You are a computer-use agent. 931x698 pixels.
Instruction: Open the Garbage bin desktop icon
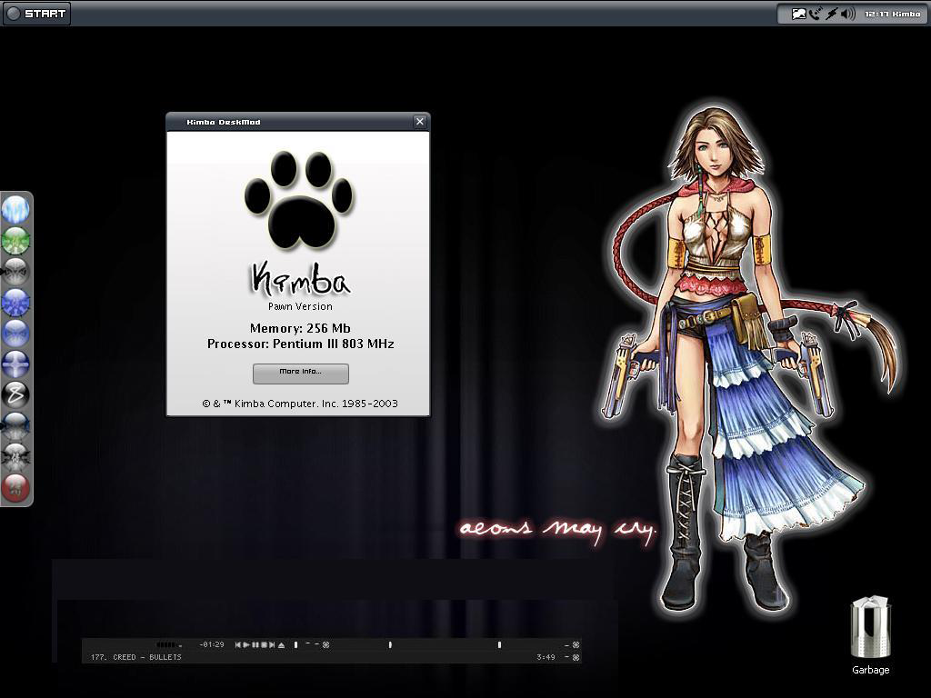pos(870,635)
